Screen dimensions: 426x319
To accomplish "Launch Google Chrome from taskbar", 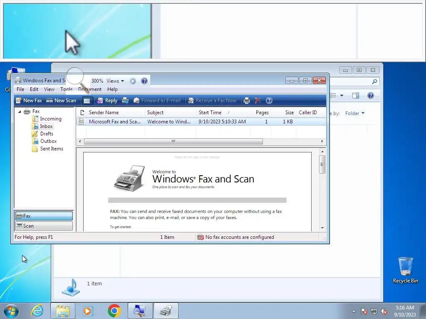I will 114,311.
